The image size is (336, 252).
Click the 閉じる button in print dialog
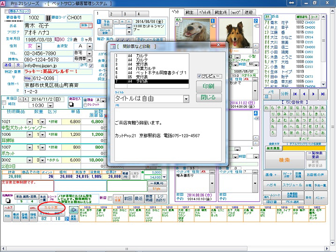209,97
